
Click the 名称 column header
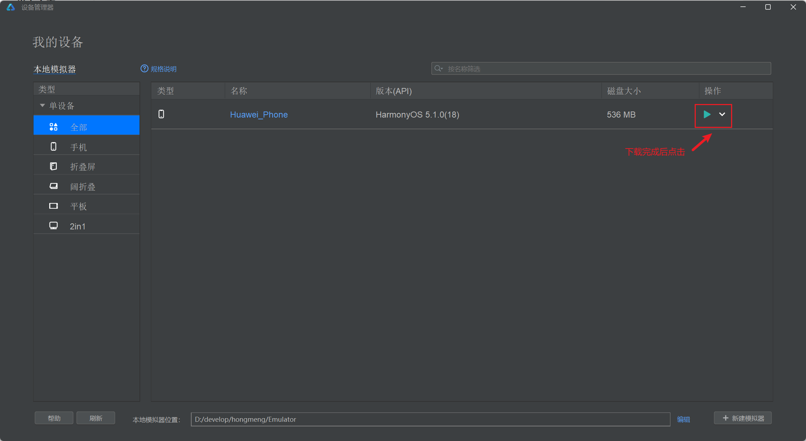click(239, 91)
